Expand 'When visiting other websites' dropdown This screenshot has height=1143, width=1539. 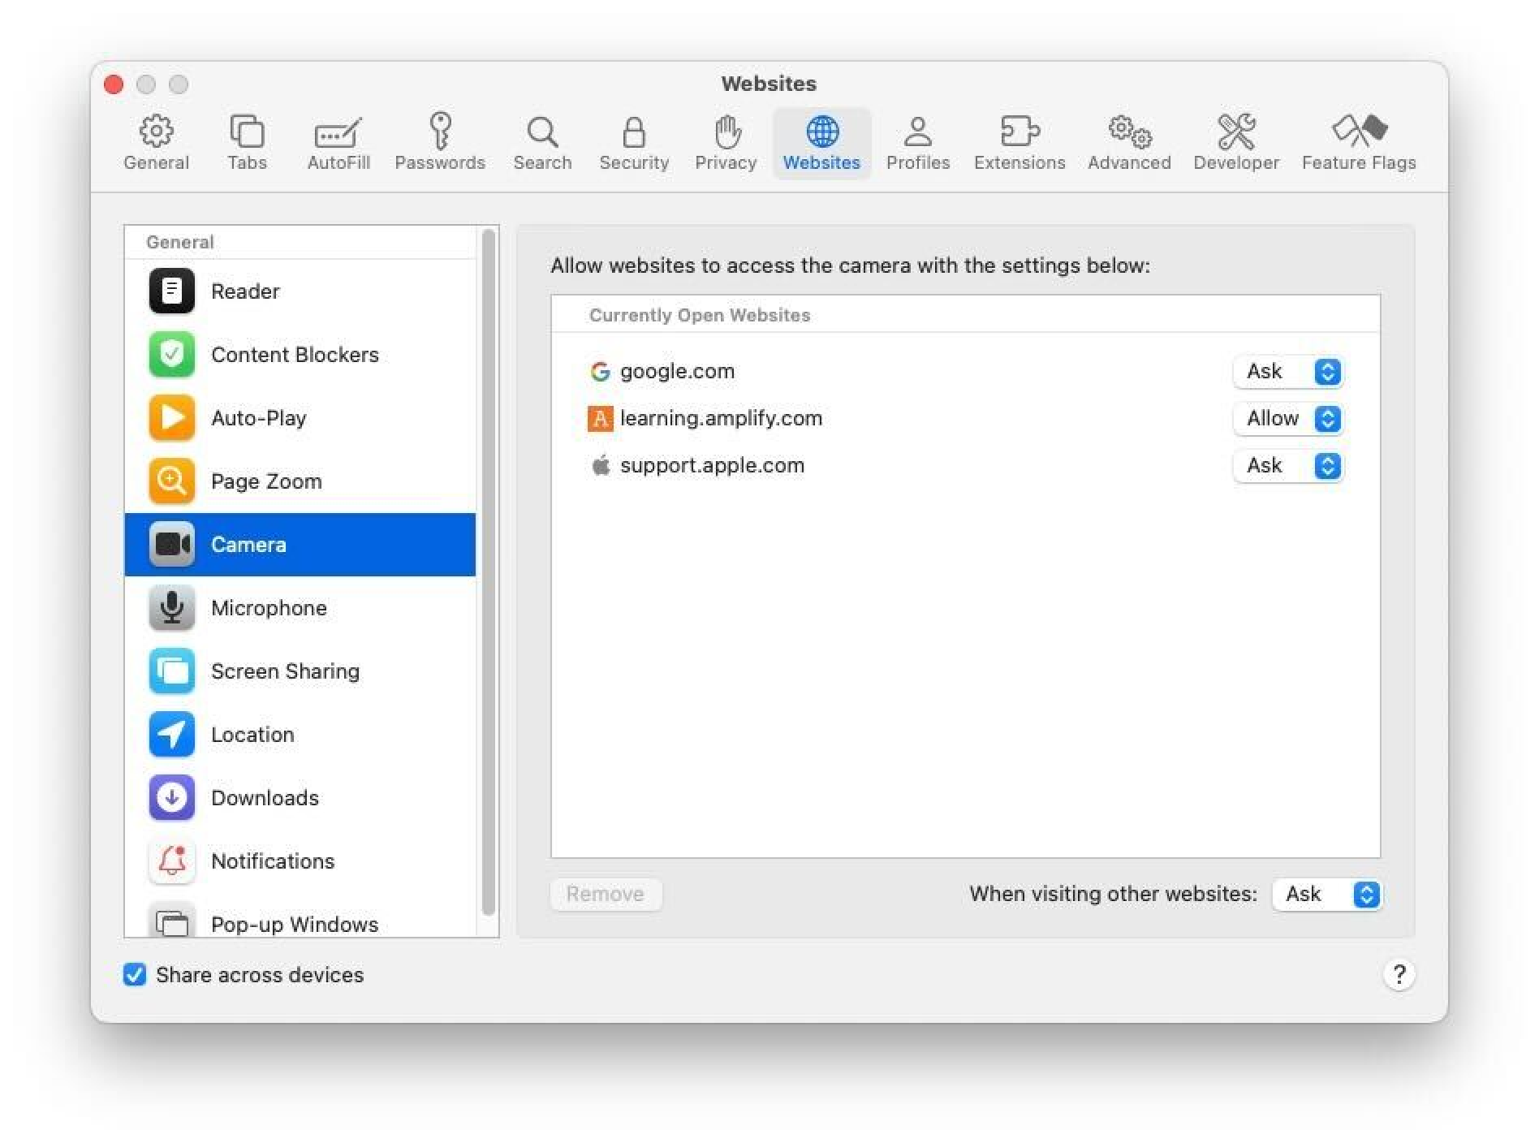click(x=1327, y=895)
